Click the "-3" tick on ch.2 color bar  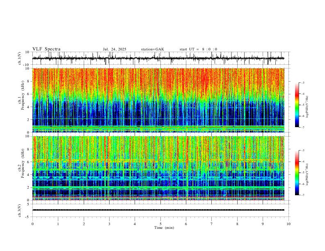pos(303,151)
